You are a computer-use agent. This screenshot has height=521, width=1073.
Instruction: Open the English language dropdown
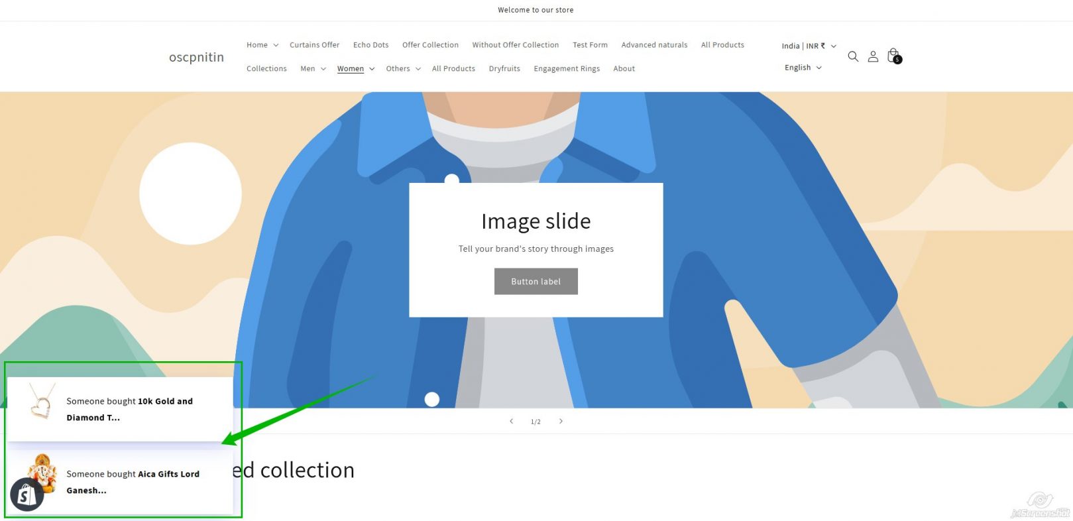pyautogui.click(x=803, y=68)
